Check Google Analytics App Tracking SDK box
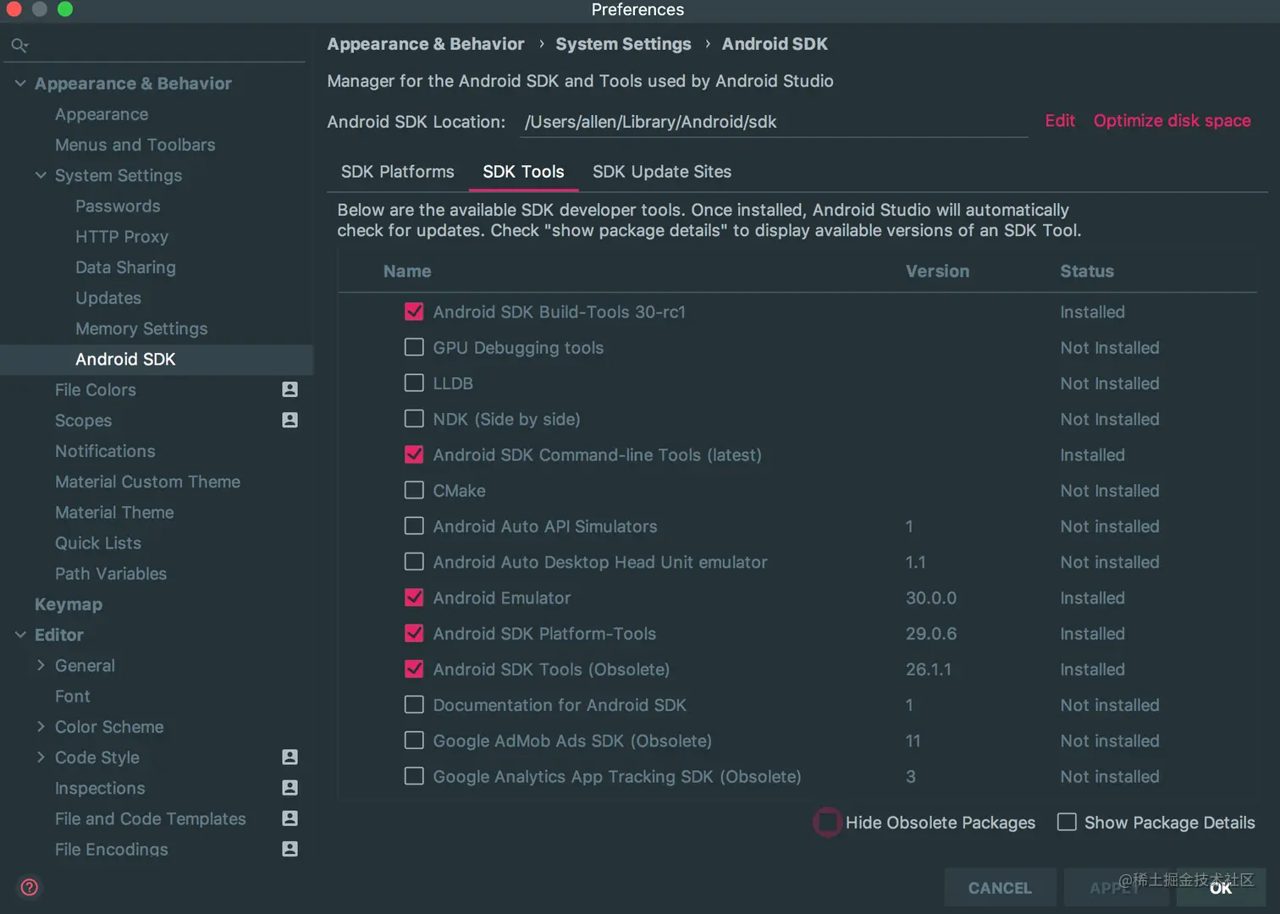The image size is (1280, 914). pos(414,776)
